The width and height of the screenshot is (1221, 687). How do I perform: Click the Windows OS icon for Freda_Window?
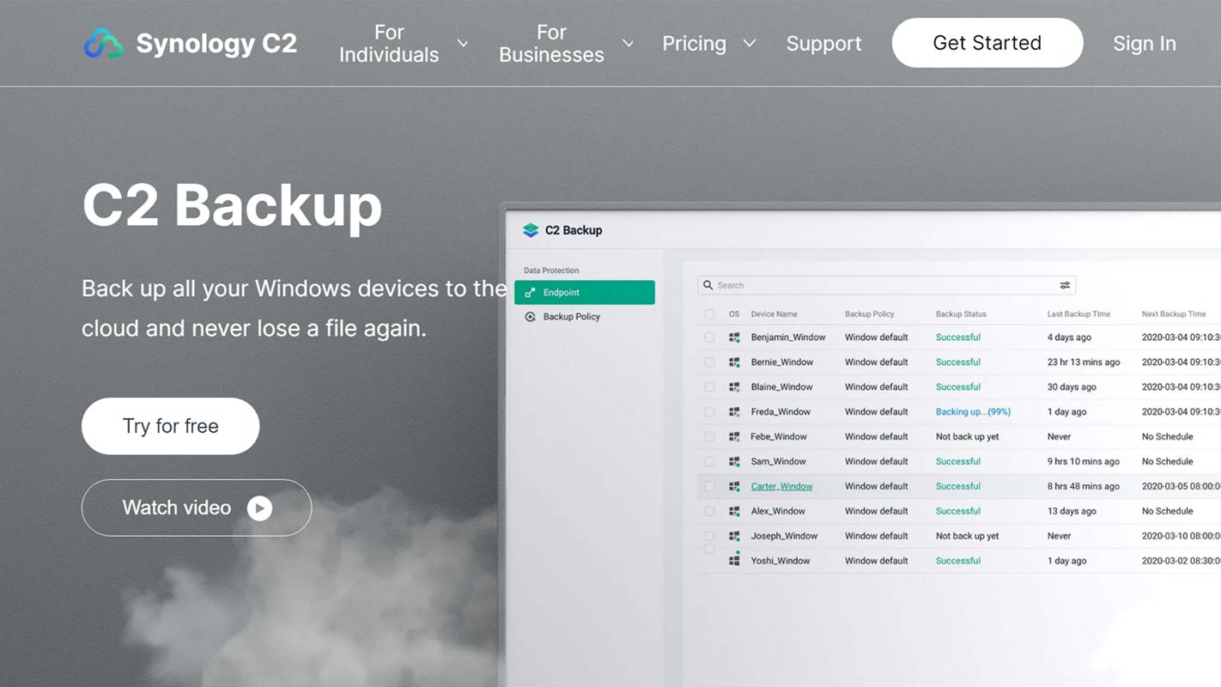pos(734,412)
